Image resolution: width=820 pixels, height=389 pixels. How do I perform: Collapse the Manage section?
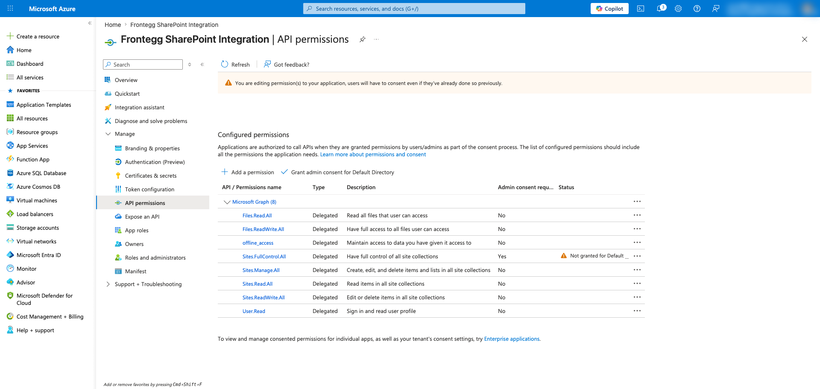tap(108, 134)
